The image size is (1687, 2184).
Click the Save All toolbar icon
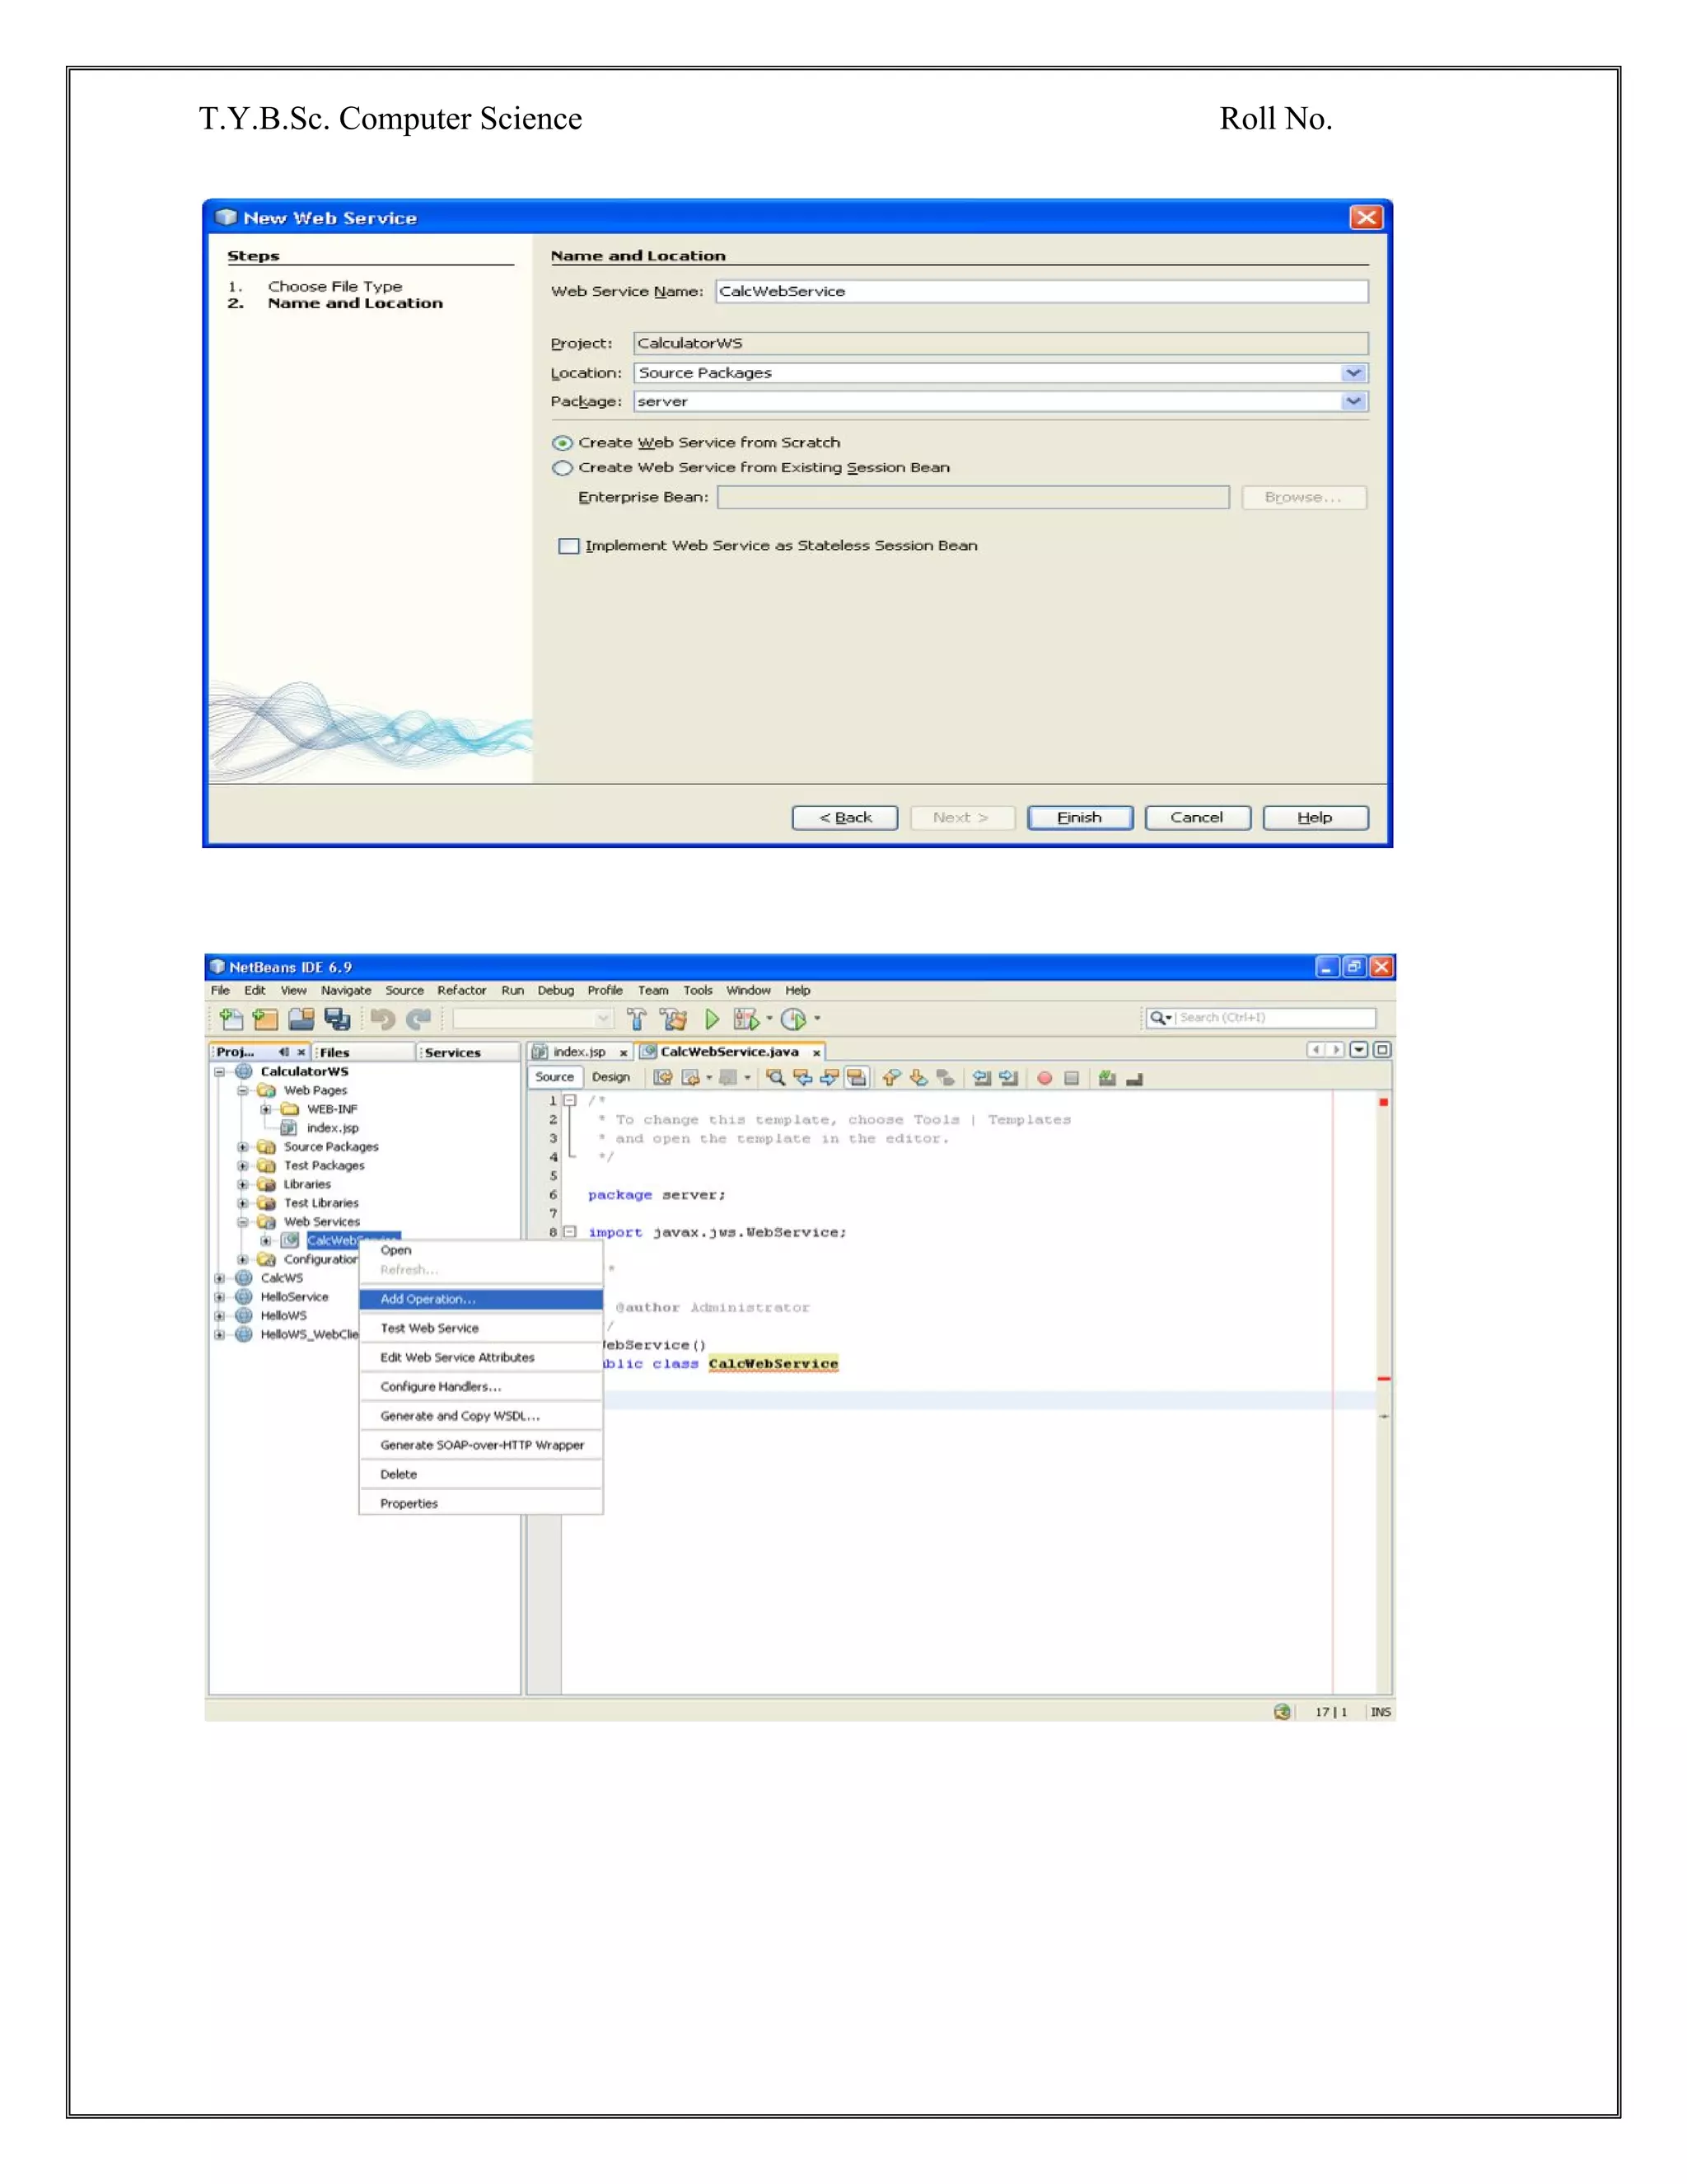pyautogui.click(x=337, y=1019)
